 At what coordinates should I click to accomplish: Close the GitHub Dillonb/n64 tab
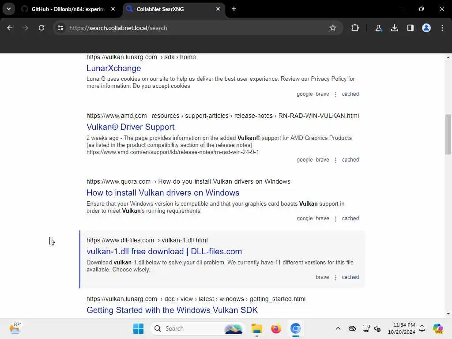tap(113, 9)
